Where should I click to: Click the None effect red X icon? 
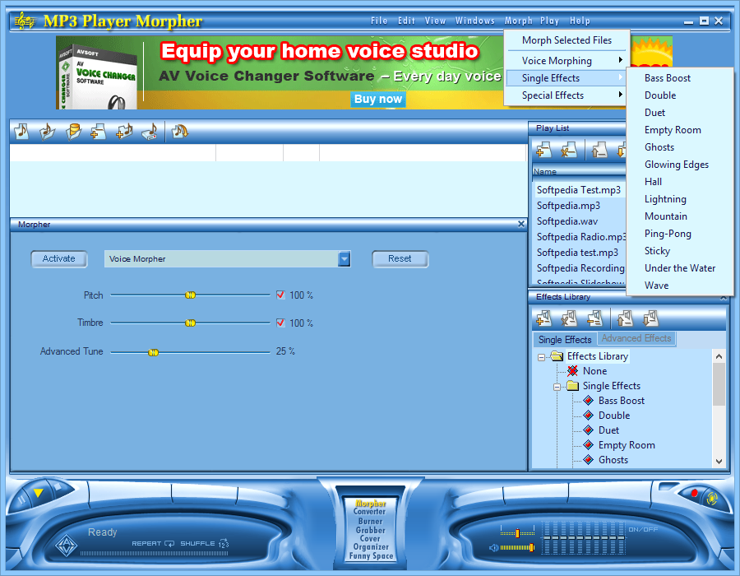coord(572,370)
